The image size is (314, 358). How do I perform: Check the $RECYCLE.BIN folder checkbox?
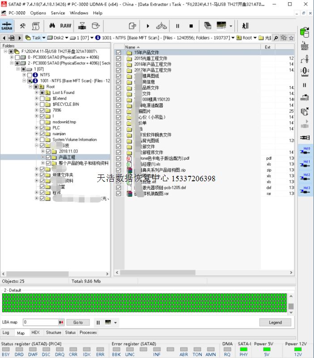click(42, 104)
